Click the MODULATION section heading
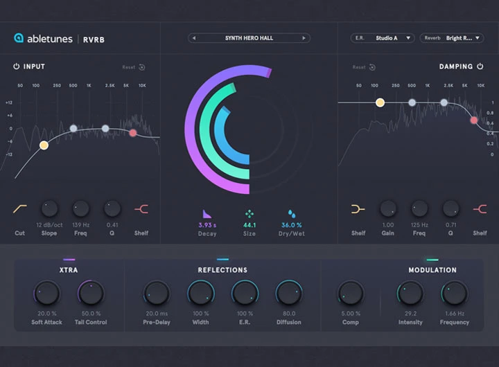 pos(432,270)
